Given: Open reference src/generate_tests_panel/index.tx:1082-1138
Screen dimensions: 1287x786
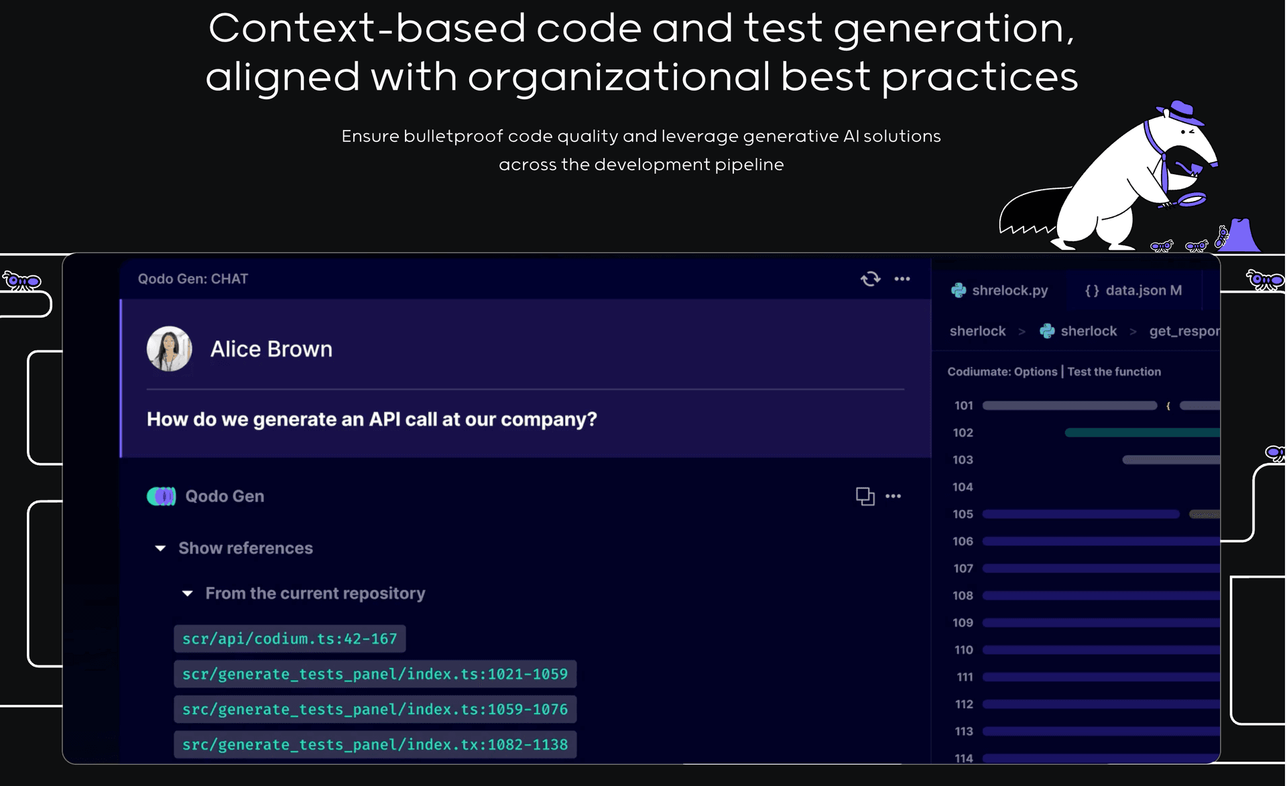Looking at the screenshot, I should [x=375, y=744].
